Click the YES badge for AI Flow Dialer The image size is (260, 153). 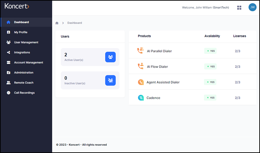210,67
